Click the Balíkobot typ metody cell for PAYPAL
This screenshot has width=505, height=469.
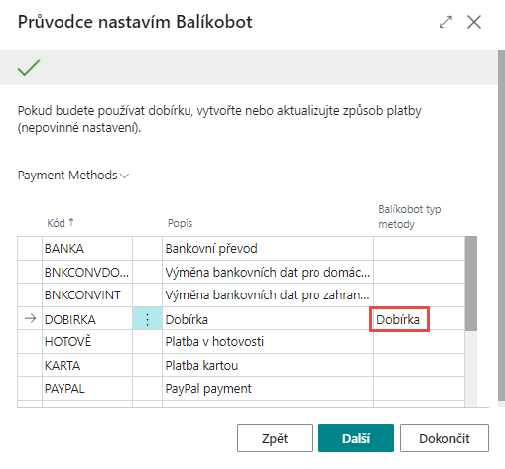pyautogui.click(x=419, y=389)
